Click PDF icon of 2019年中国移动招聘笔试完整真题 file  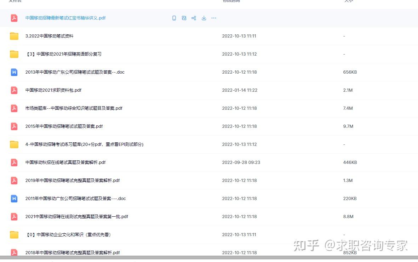[14, 180]
